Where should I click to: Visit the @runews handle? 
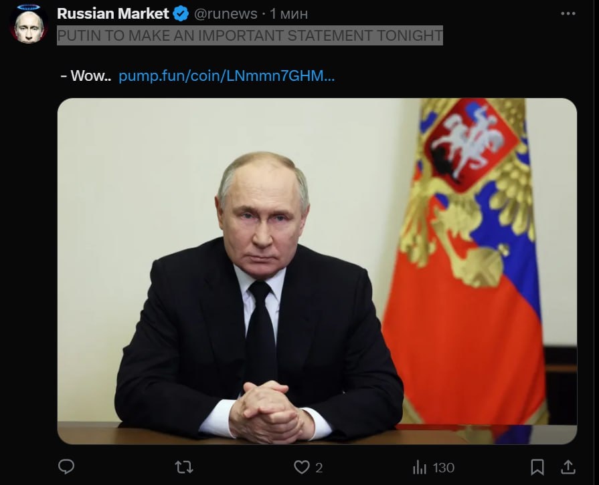(226, 14)
